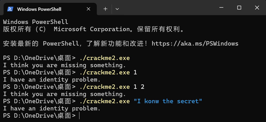The image size is (266, 122).
Task: Minimize the terminal window
Action: (x=221, y=8)
